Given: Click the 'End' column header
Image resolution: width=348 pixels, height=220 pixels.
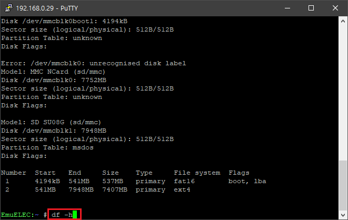Looking at the screenshot, I should pyautogui.click(x=75, y=173).
